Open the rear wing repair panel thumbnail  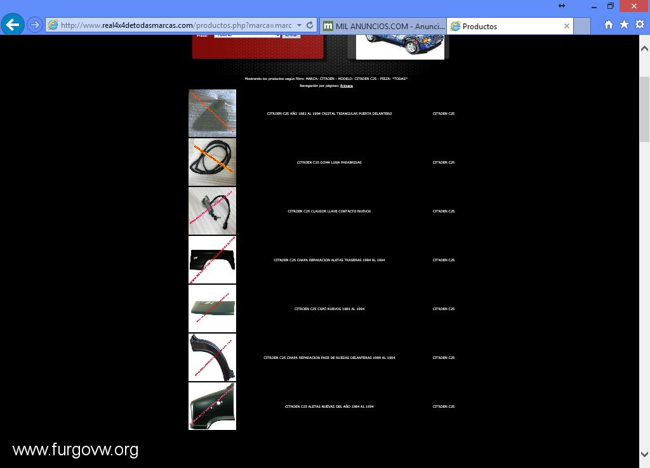point(212,259)
